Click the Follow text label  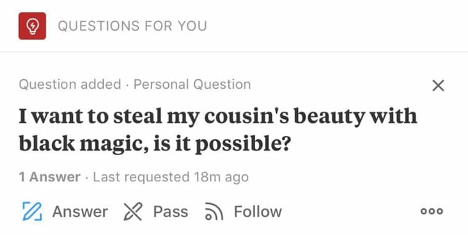pyautogui.click(x=258, y=212)
